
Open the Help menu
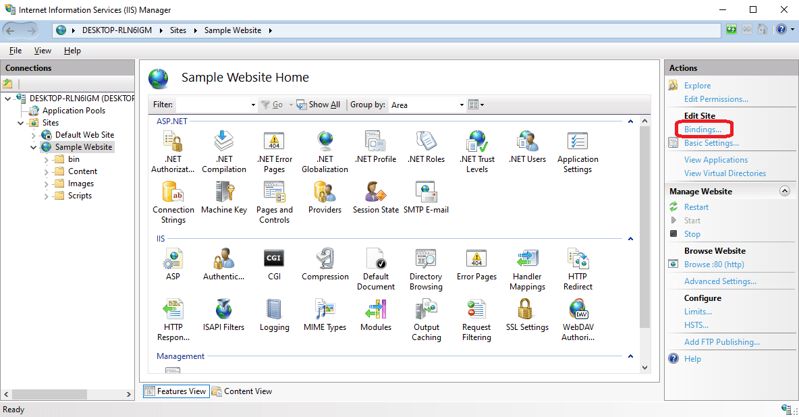pyautogui.click(x=72, y=51)
